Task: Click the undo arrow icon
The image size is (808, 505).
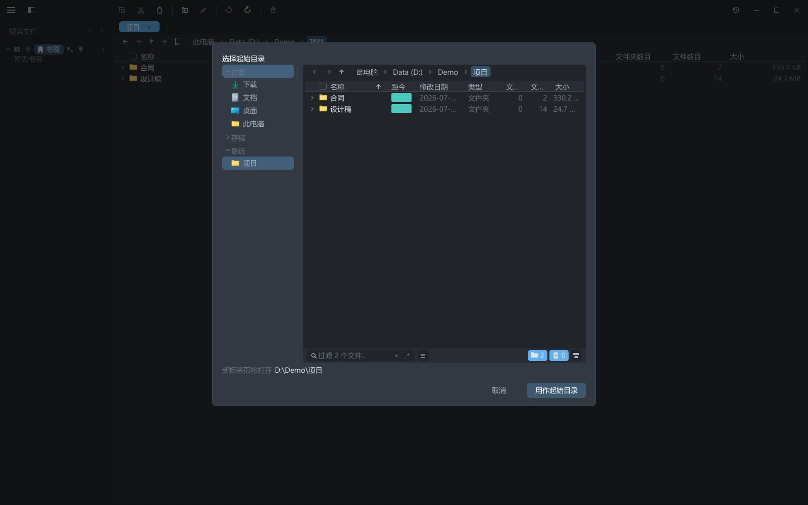Action: coord(229,10)
